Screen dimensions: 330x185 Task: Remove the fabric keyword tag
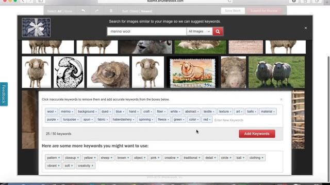pyautogui.click(x=103, y=120)
